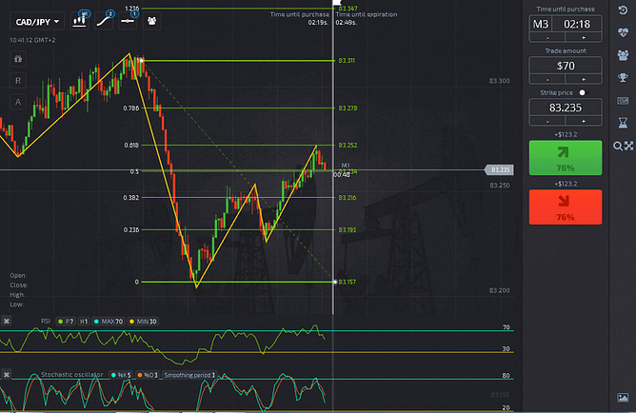Click the red down put button
This screenshot has height=413, width=636.
click(x=566, y=206)
